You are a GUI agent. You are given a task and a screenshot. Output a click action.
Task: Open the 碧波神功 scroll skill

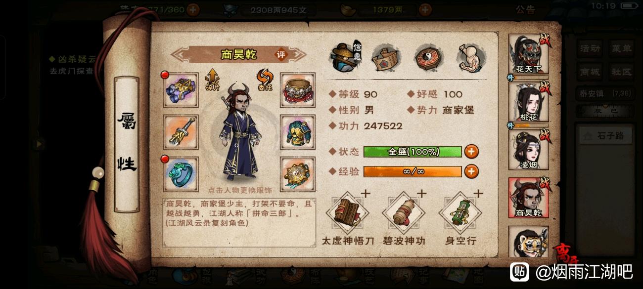pyautogui.click(x=404, y=214)
